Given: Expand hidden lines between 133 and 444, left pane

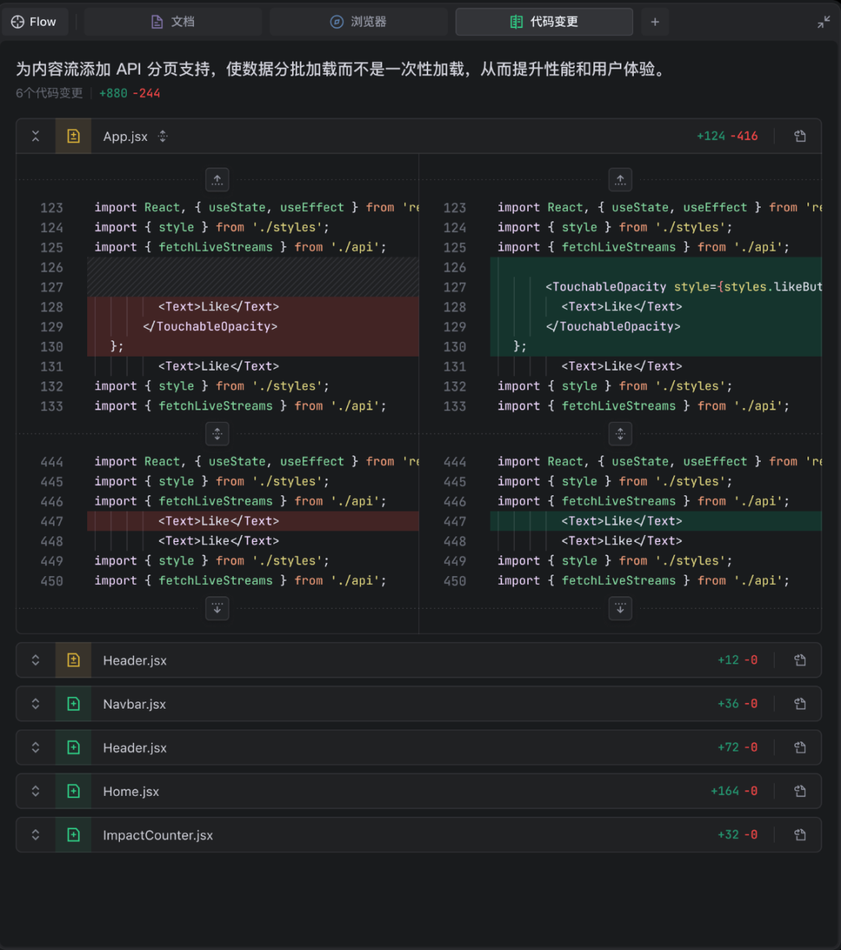Looking at the screenshot, I should pos(217,434).
